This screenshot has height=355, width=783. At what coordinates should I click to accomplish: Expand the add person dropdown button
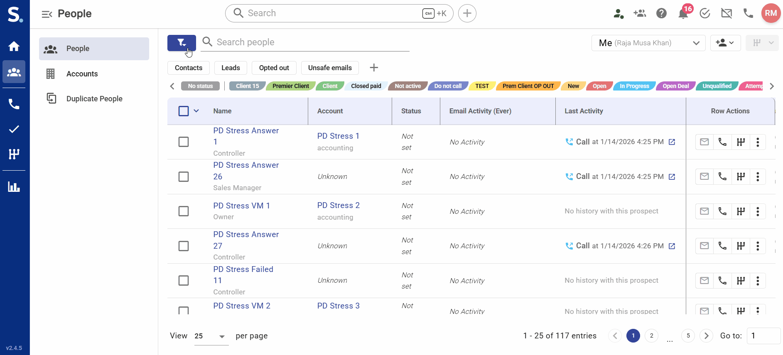pyautogui.click(x=725, y=43)
